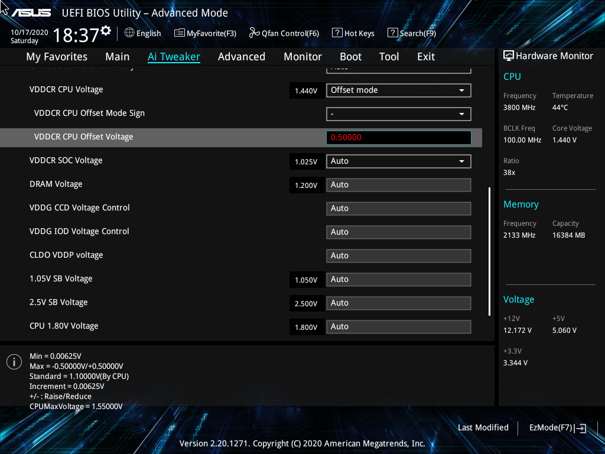Image resolution: width=605 pixels, height=454 pixels.
Task: Click the Voltage heading in Hardware Monitor
Action: click(x=519, y=300)
